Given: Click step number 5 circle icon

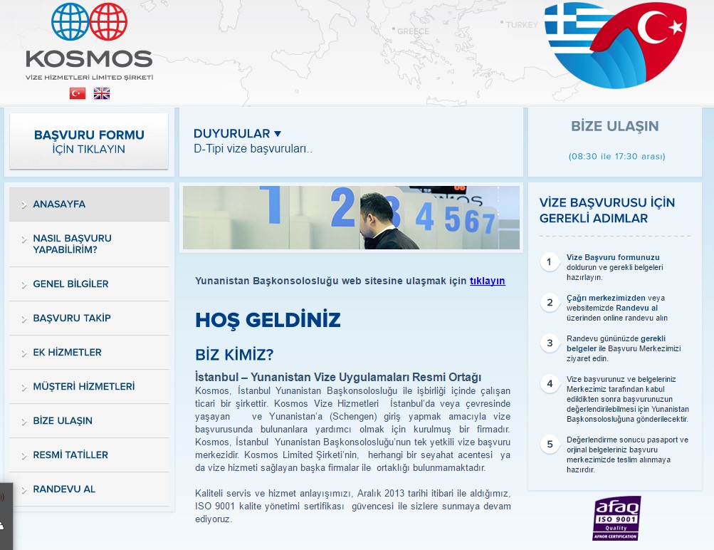Looking at the screenshot, I should click(x=550, y=445).
